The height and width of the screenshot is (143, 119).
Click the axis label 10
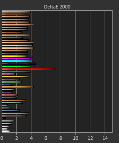click(76, 138)
